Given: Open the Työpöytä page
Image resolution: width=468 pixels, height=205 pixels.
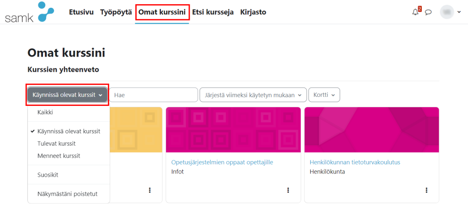Looking at the screenshot, I should (116, 12).
